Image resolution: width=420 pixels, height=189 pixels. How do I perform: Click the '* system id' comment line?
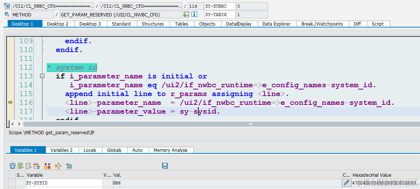(x=72, y=67)
